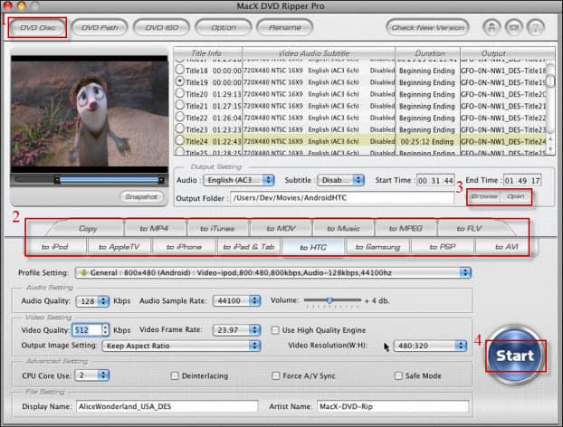This screenshot has height=427, width=563.
Task: Toggle the Deinterlacing checkbox
Action: [175, 375]
